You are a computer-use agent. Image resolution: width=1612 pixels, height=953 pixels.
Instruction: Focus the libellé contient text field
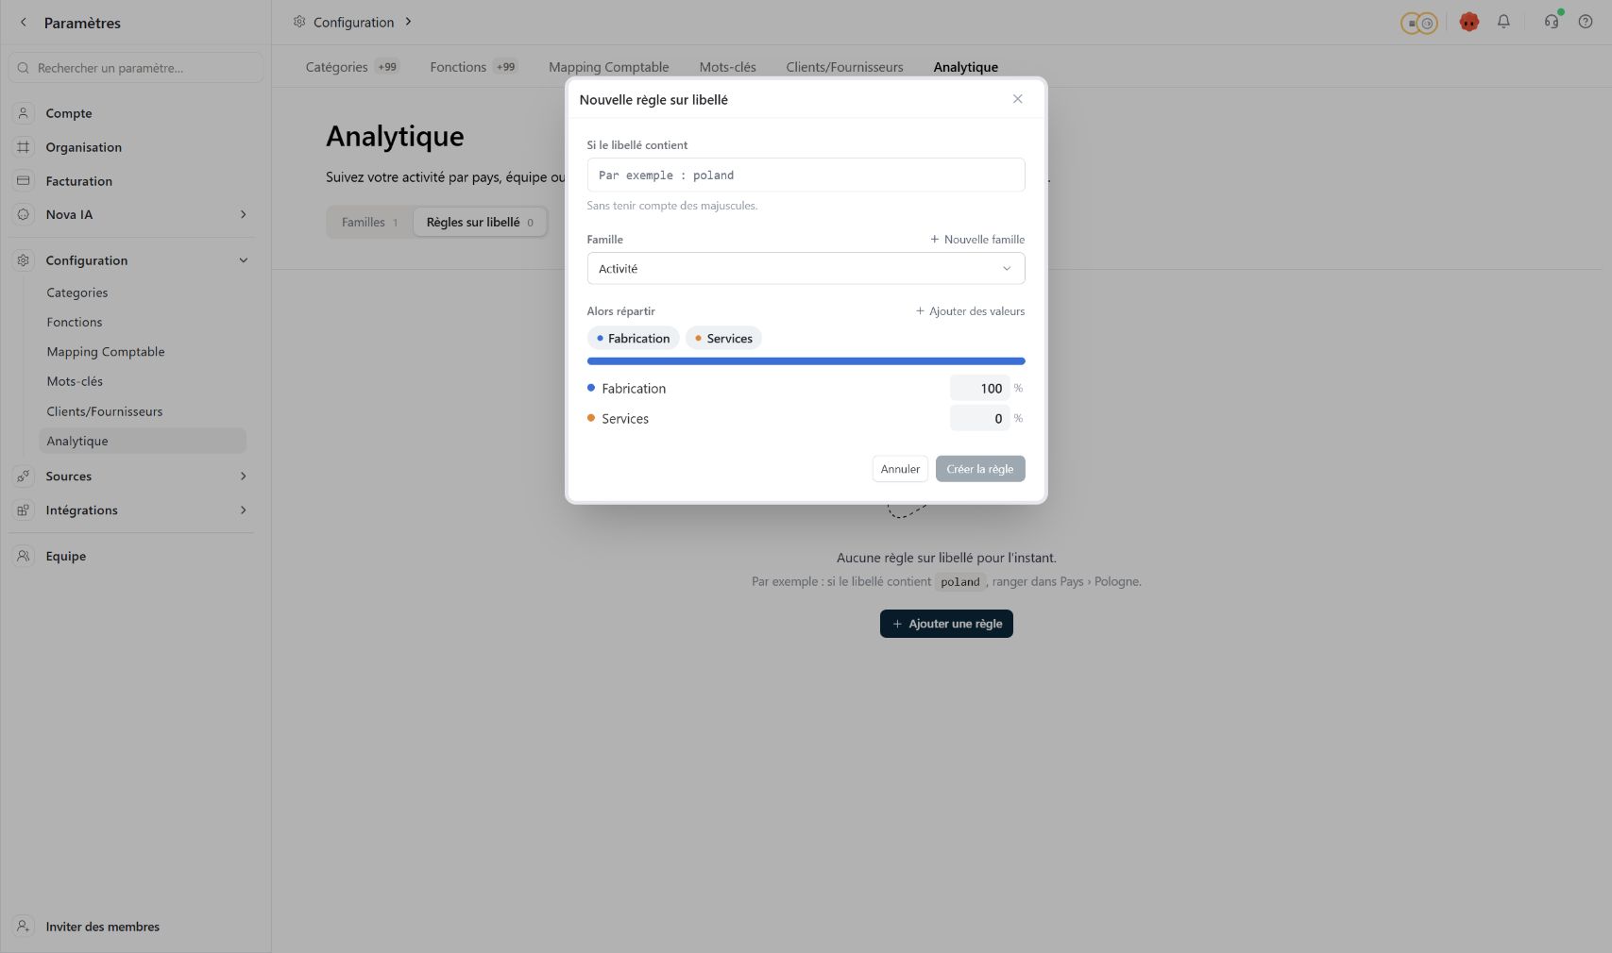coord(806,176)
